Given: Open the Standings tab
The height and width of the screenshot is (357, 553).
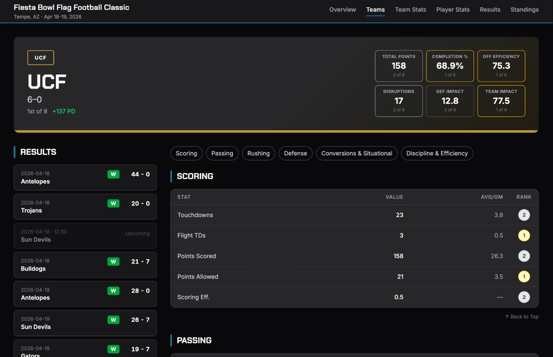Looking at the screenshot, I should (524, 10).
